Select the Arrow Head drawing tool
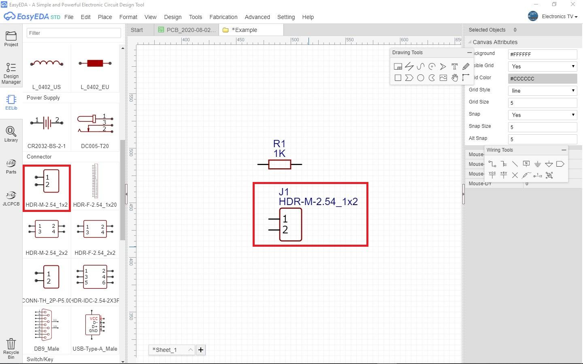This screenshot has width=583, height=364. click(443, 66)
